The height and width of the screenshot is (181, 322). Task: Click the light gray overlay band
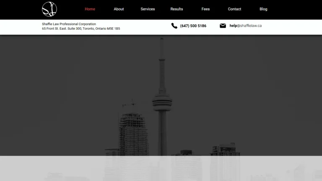click(x=161, y=168)
